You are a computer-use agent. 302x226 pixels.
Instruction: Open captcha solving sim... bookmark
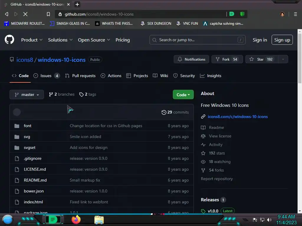coord(223,24)
